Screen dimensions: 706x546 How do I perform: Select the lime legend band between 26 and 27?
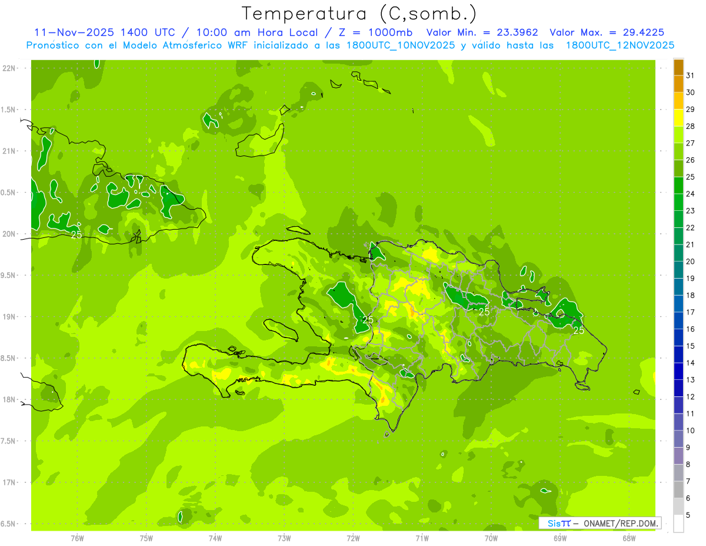[678, 152]
